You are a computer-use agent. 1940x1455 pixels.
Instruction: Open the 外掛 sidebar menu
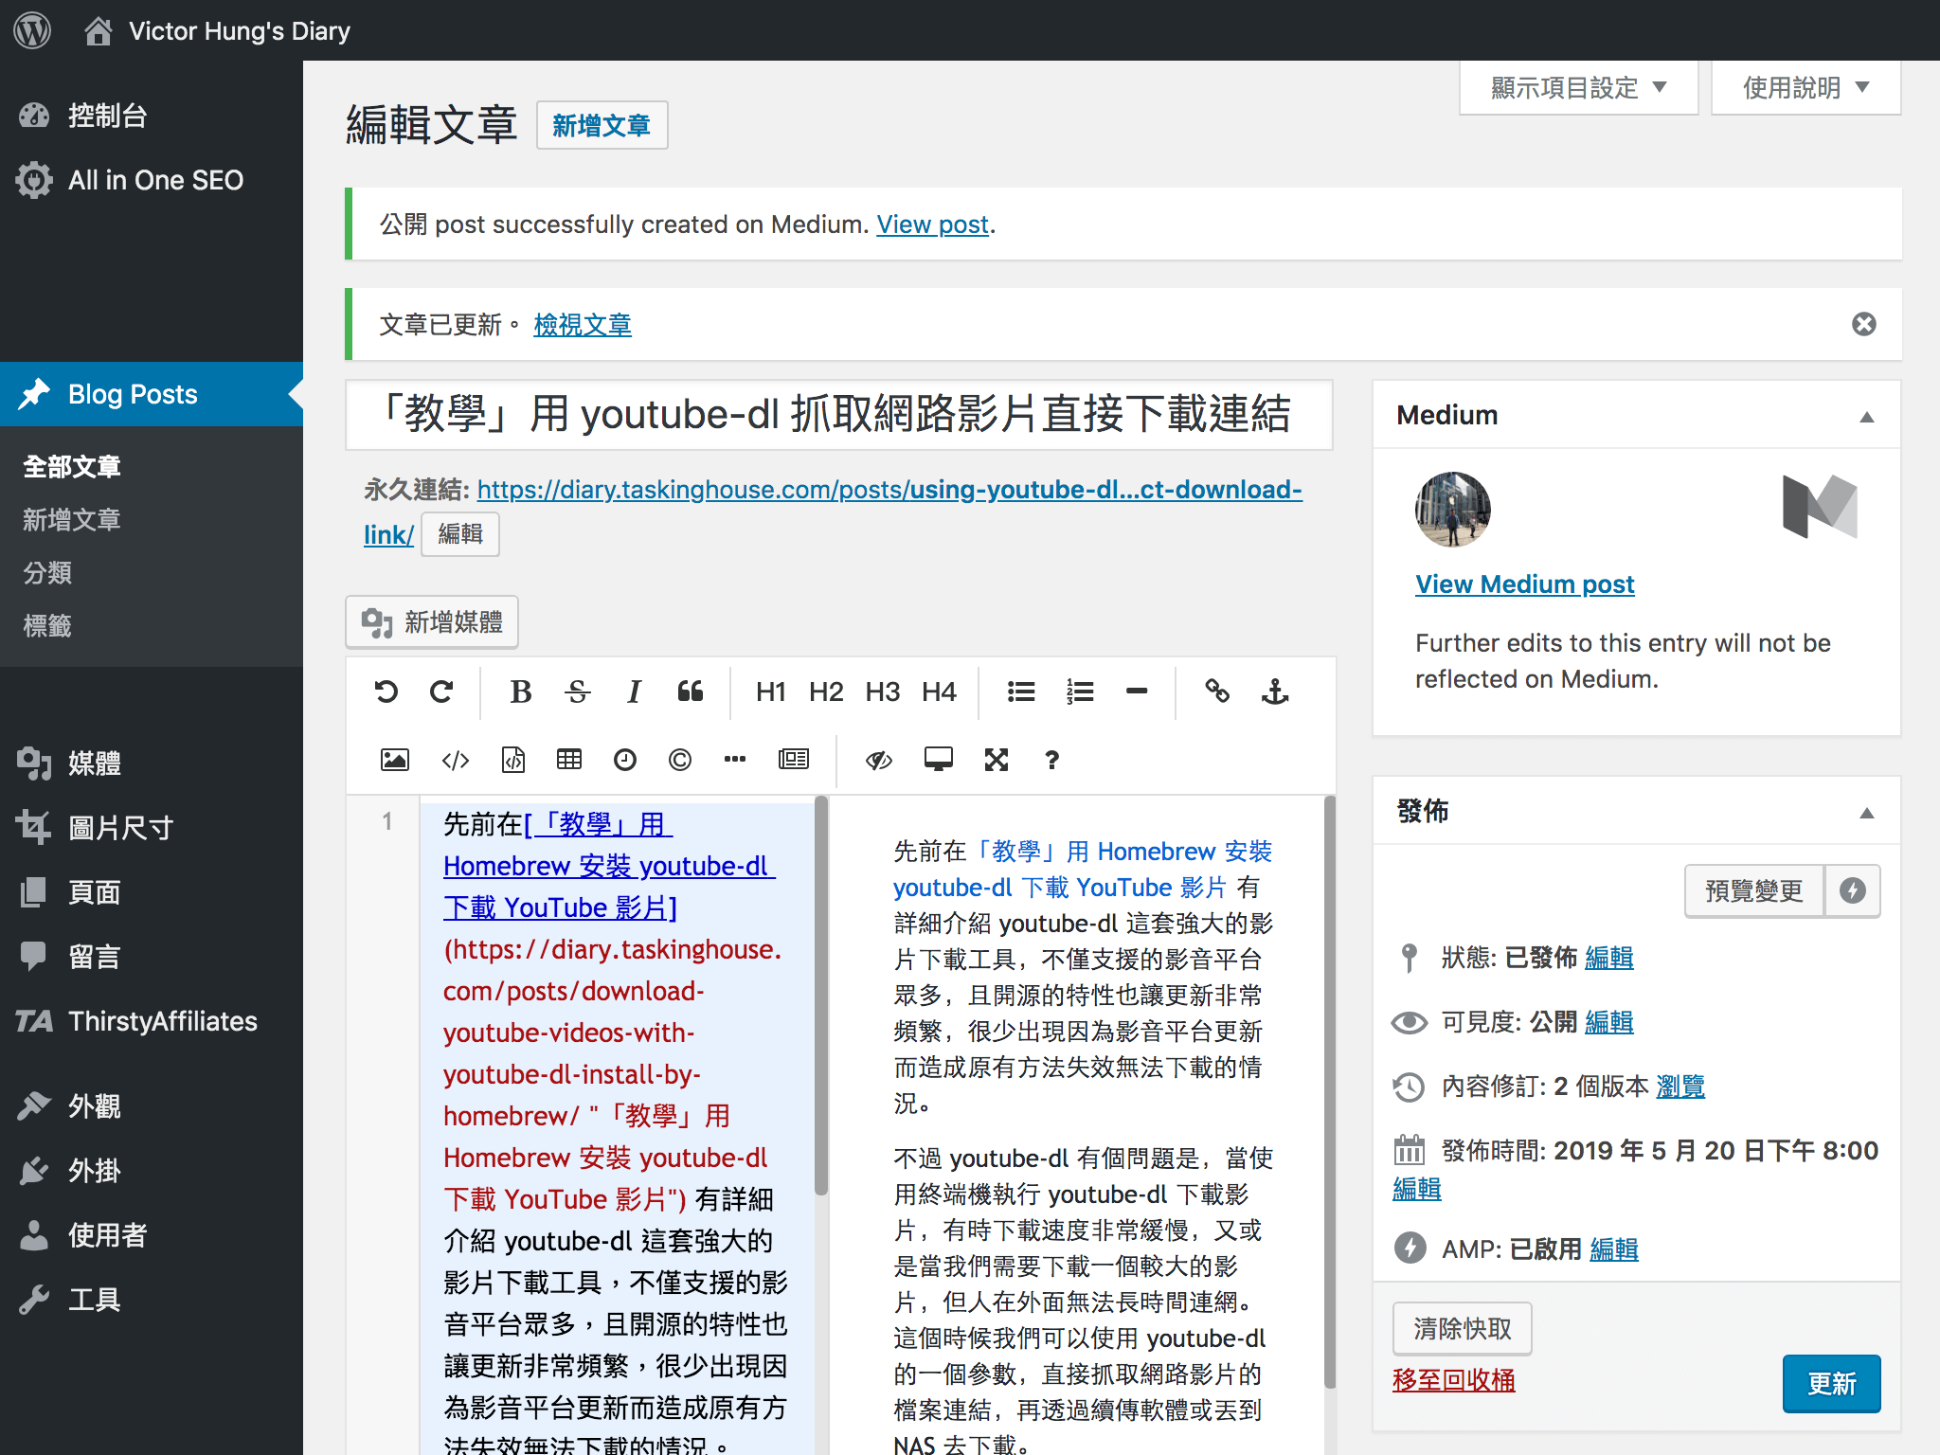(95, 1171)
